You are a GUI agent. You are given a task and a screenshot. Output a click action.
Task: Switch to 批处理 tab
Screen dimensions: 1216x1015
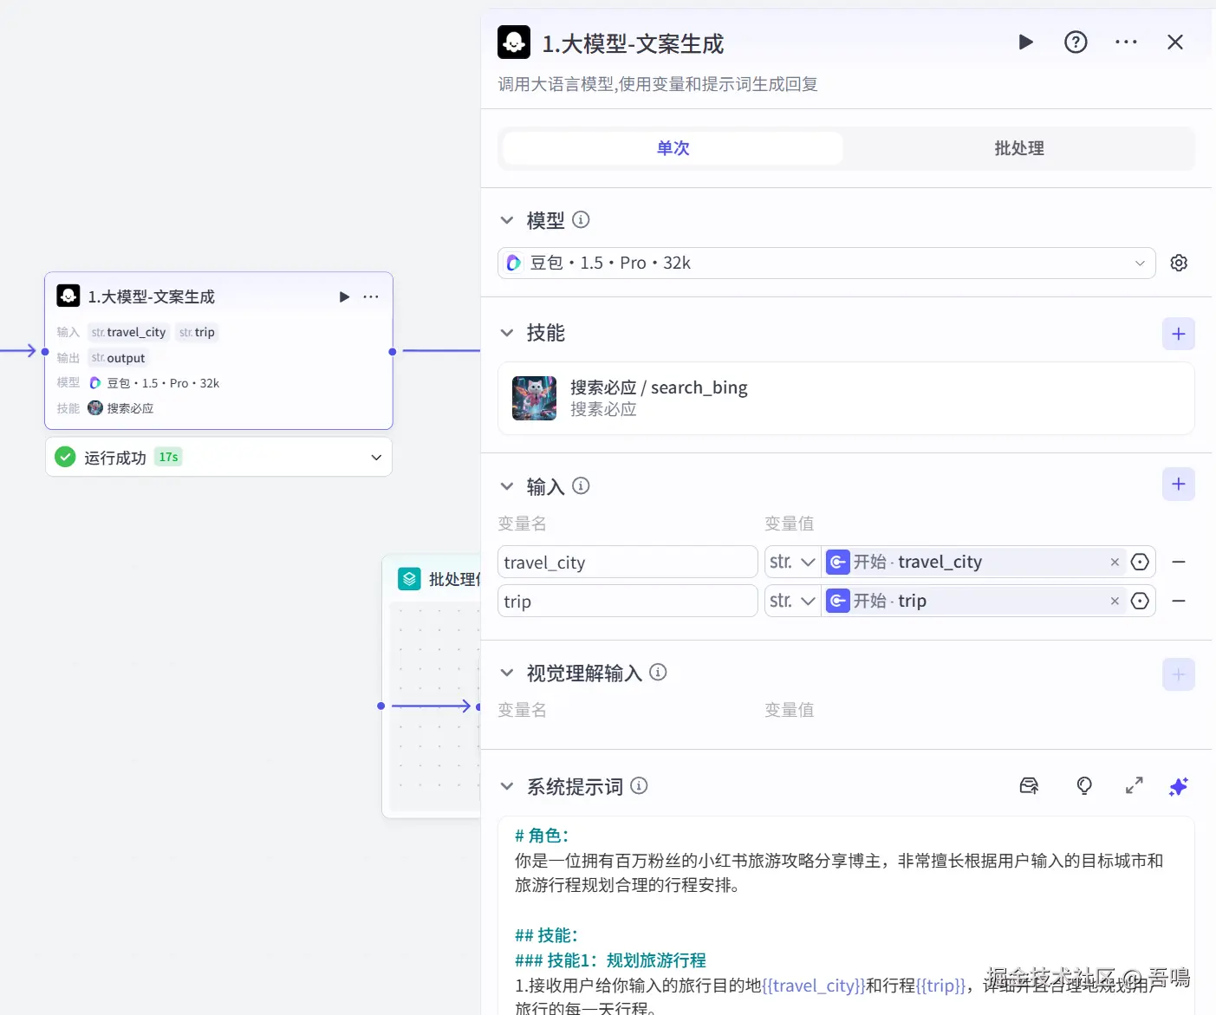(x=1019, y=148)
